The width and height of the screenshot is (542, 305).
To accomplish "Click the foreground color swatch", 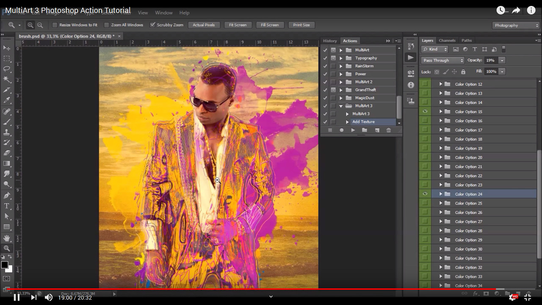I will tap(5, 265).
